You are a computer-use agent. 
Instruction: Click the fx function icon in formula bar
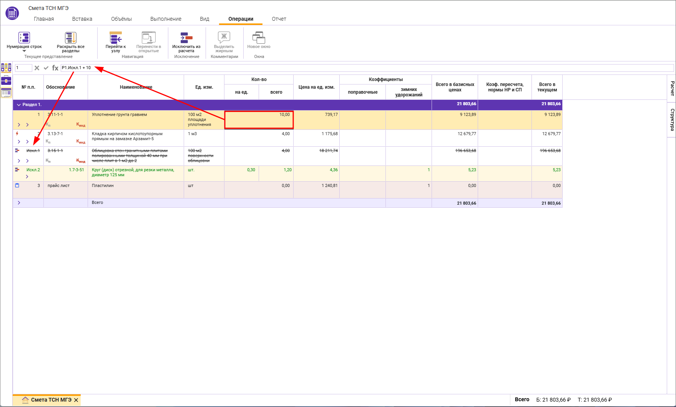(x=55, y=68)
